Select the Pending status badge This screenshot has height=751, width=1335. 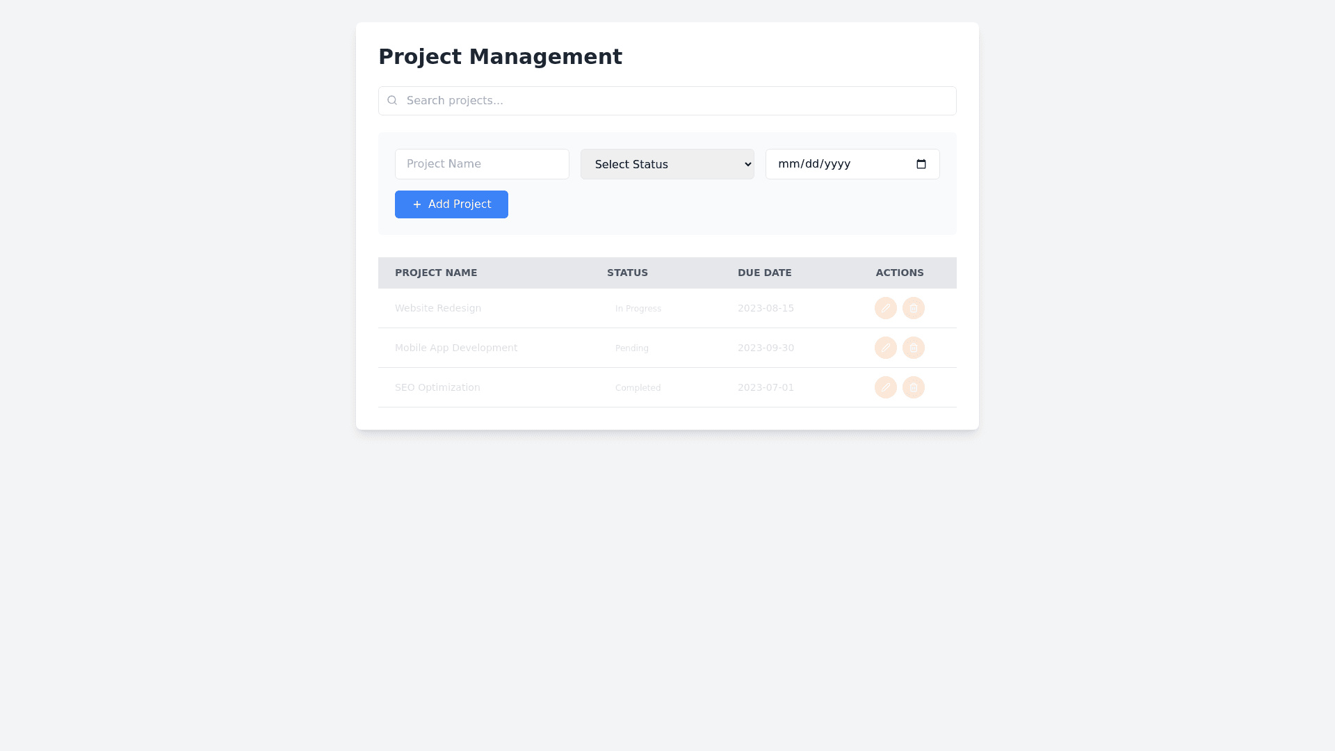631,348
